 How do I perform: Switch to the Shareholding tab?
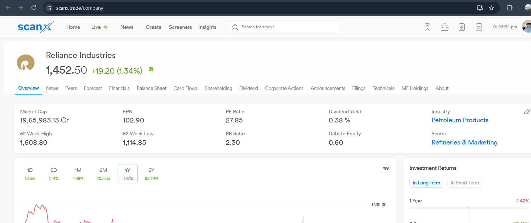(218, 88)
